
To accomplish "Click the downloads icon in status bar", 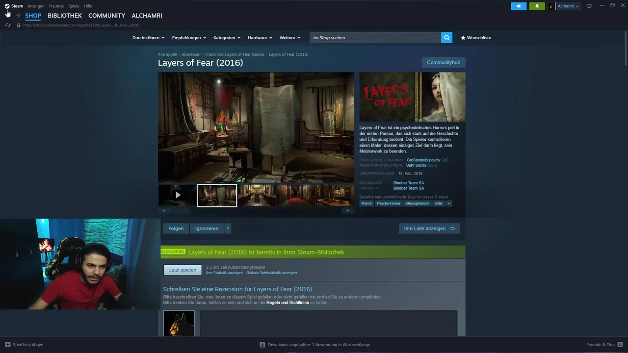I will pyautogui.click(x=262, y=345).
